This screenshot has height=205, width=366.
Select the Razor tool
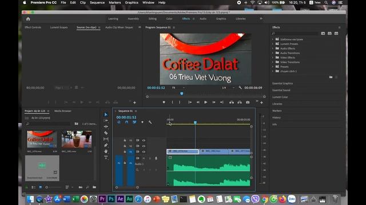pyautogui.click(x=106, y=133)
